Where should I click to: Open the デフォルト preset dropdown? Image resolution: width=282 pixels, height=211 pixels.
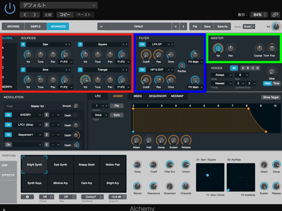(59, 6)
